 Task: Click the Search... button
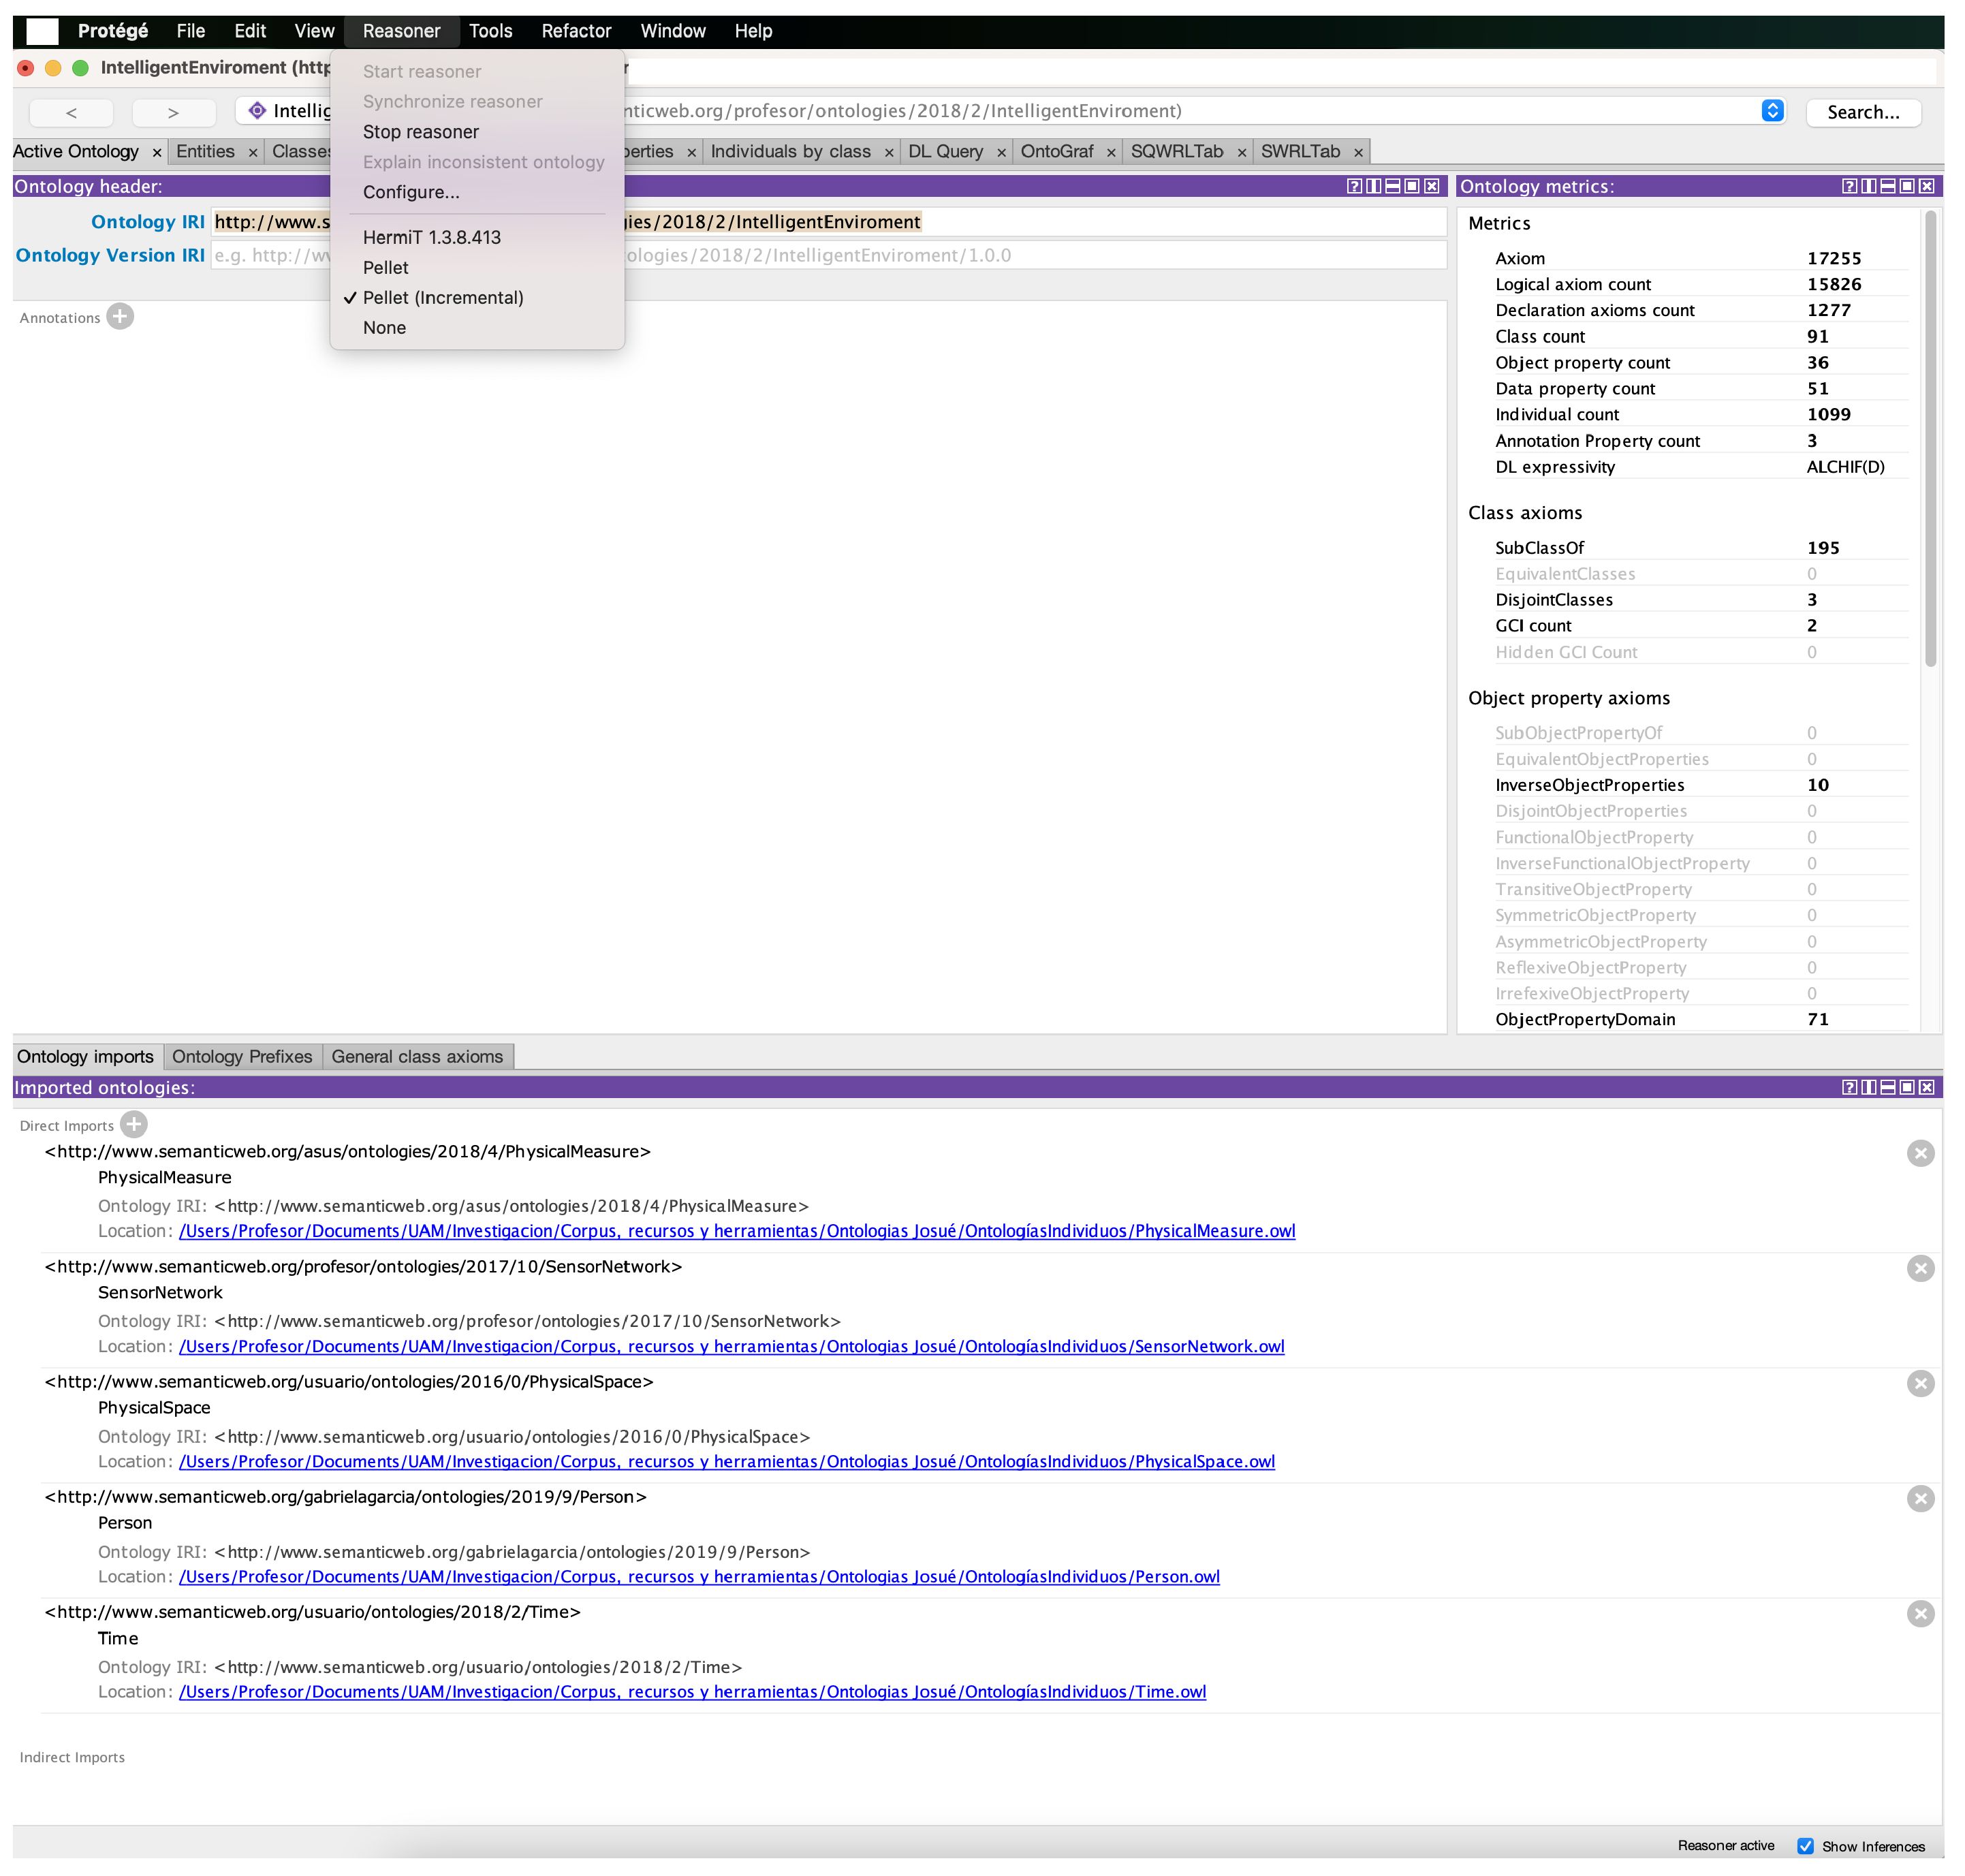tap(1863, 112)
